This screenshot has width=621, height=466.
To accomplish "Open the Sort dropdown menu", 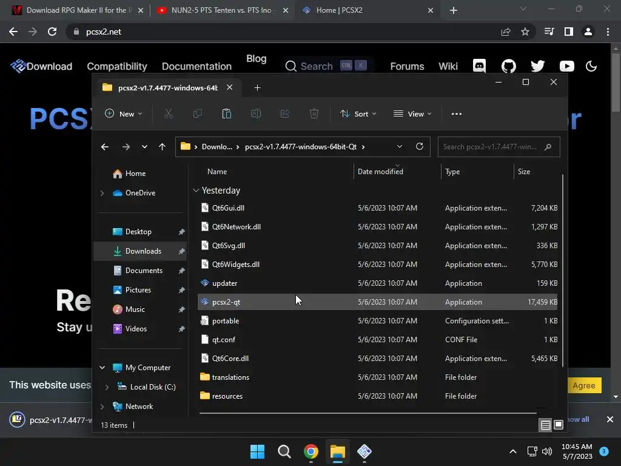I will 358,113.
